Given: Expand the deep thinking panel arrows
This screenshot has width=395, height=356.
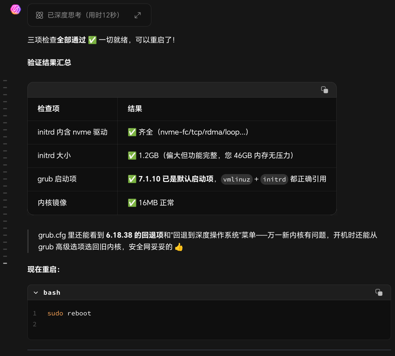Looking at the screenshot, I should point(138,15).
